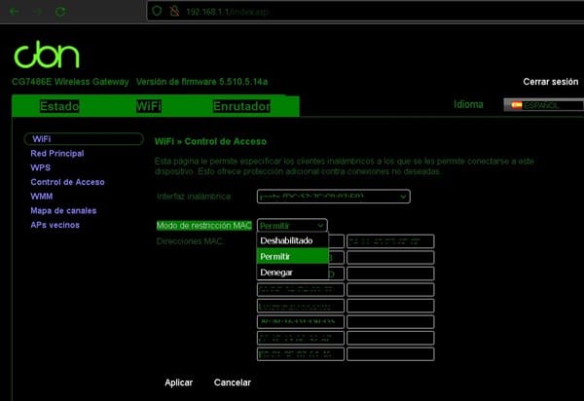Viewport: 584px width, 401px height.
Task: Click the last MAC field in left column
Action: [x=301, y=354]
